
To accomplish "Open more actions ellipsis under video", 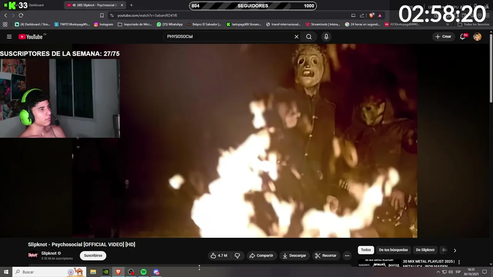I will click(x=347, y=255).
